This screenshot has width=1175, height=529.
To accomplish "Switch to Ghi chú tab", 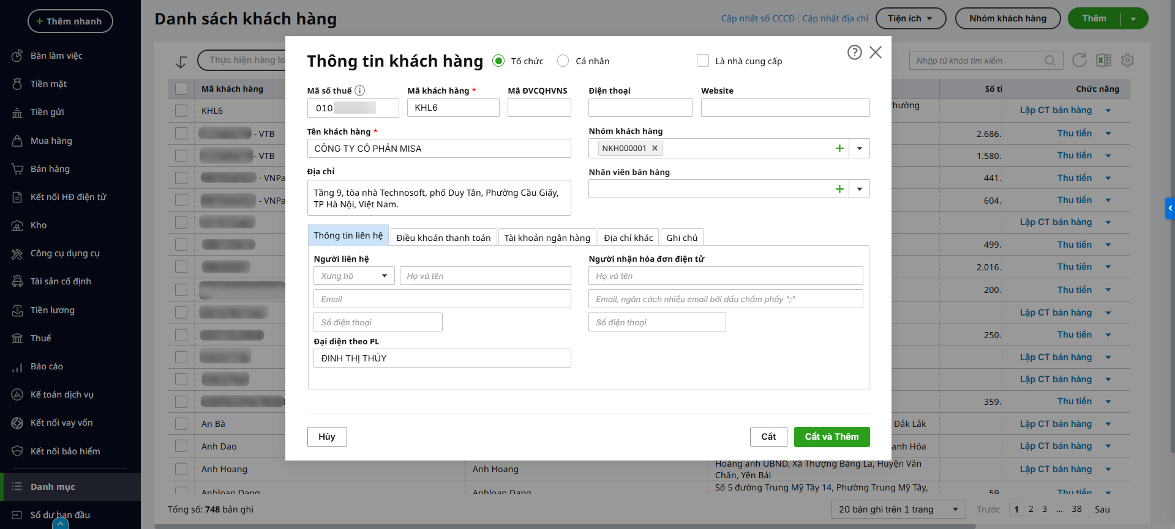I will point(682,238).
